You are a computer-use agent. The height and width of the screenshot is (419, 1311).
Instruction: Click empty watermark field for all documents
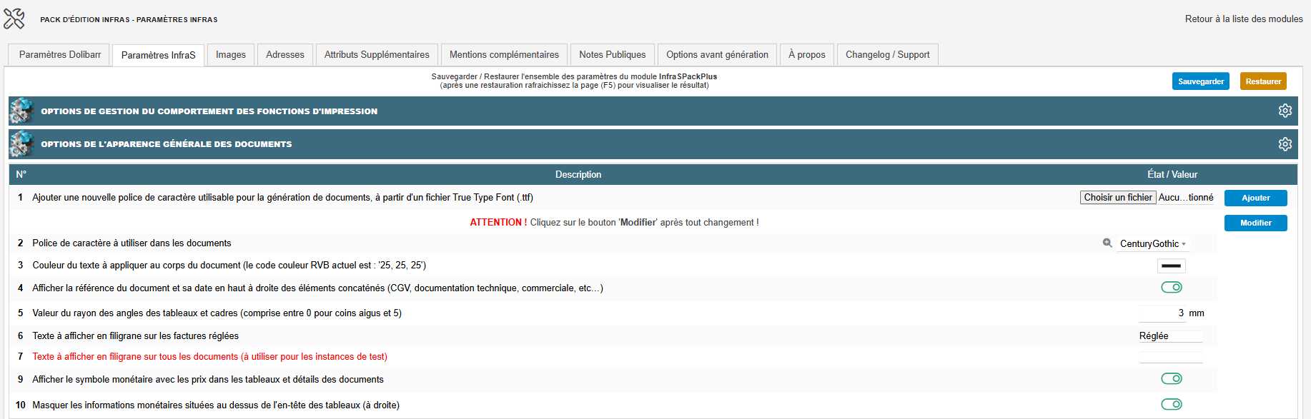1170,356
